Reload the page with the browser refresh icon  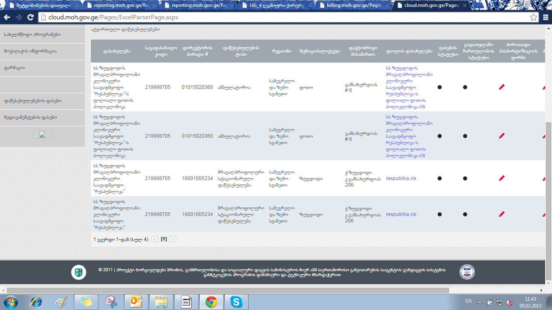click(x=30, y=17)
